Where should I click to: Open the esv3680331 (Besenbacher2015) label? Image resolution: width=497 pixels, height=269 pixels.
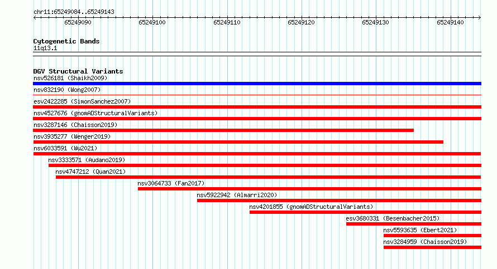[x=393, y=218]
